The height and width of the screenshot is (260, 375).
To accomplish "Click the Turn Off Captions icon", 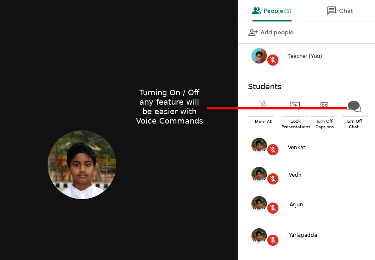I will 324,105.
